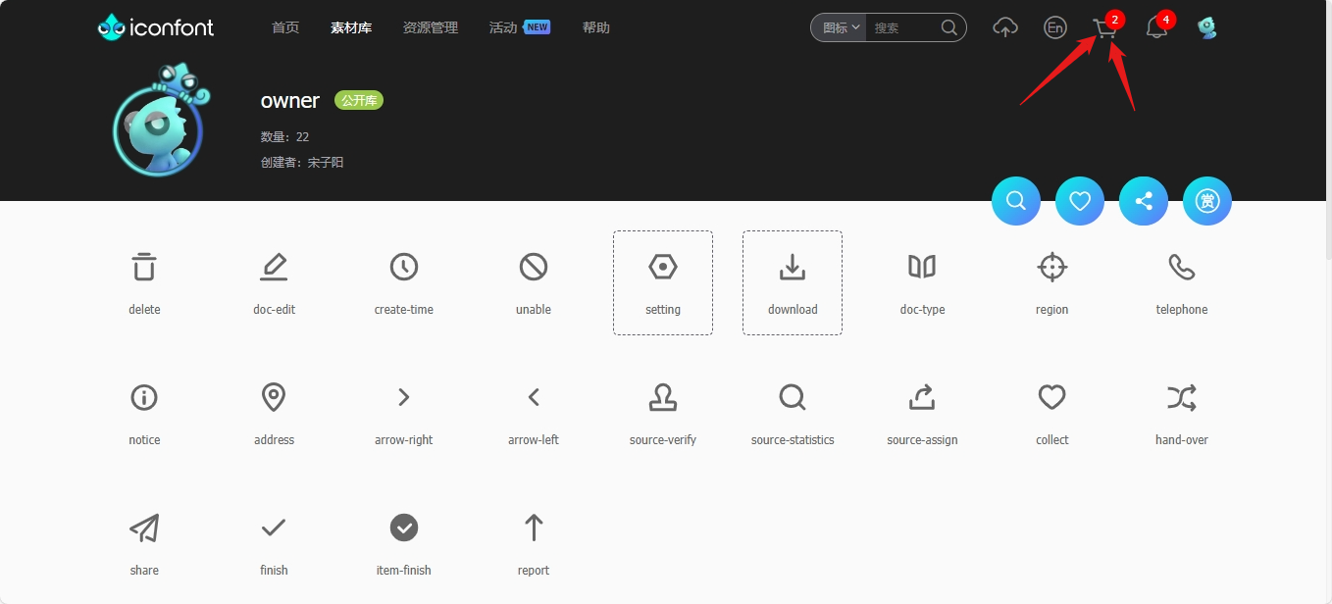The width and height of the screenshot is (1332, 604).
Task: Click the iconfont logo link
Action: [156, 27]
